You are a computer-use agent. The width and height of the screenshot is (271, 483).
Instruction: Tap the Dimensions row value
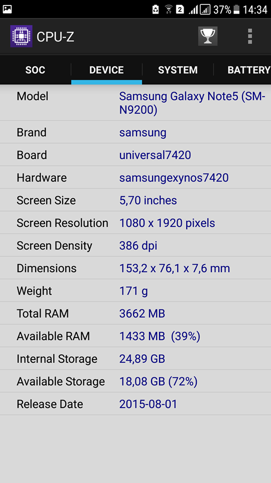tap(175, 268)
